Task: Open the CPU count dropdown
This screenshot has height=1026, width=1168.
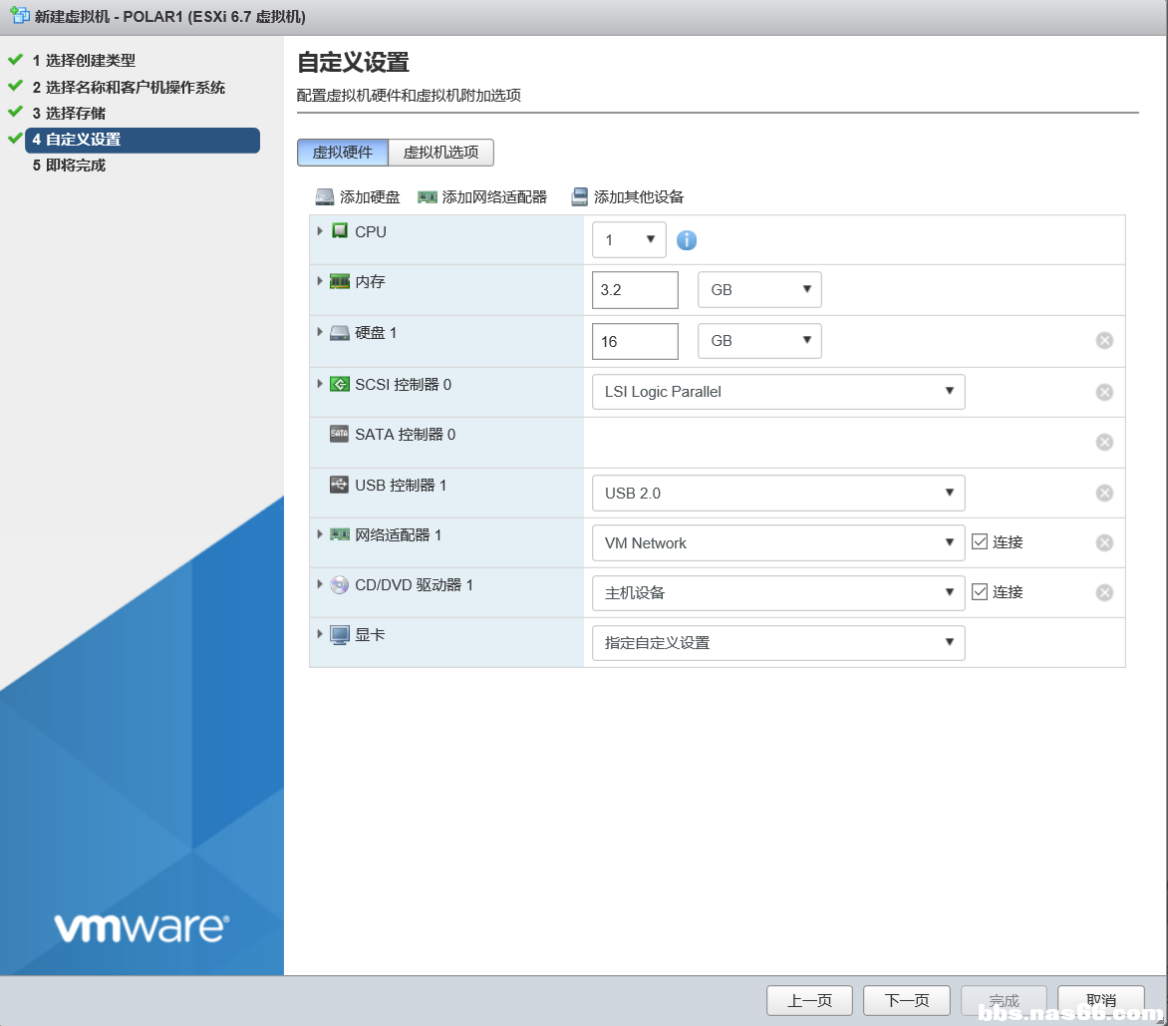Action: click(629, 240)
